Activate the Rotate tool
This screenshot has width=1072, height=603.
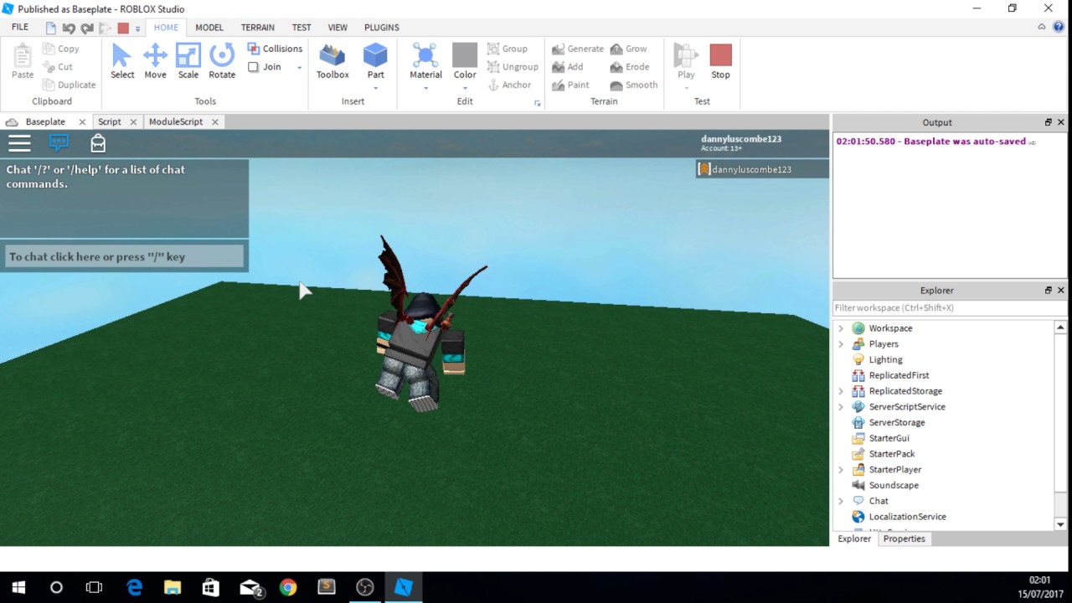pyautogui.click(x=222, y=60)
